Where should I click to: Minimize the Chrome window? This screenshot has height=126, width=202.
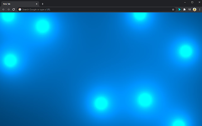pos(185,2)
